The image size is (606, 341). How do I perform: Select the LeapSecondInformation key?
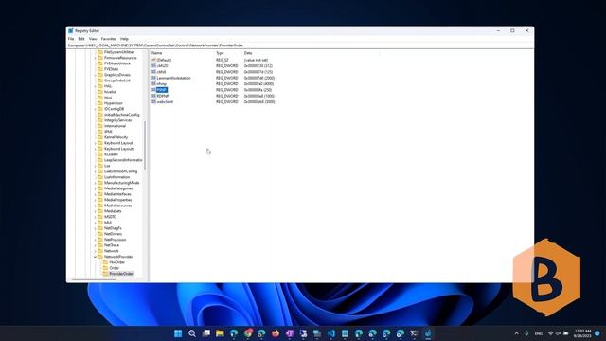[123, 160]
